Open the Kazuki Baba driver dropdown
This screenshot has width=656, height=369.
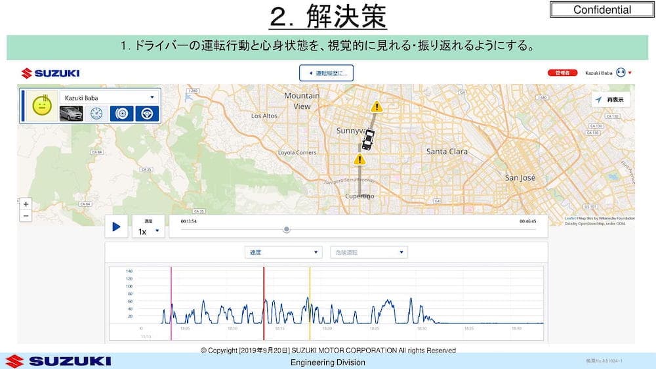point(109,98)
